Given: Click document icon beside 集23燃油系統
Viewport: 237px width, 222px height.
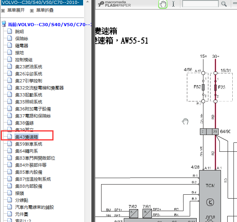Looking at the screenshot, I should (x=10, y=66).
